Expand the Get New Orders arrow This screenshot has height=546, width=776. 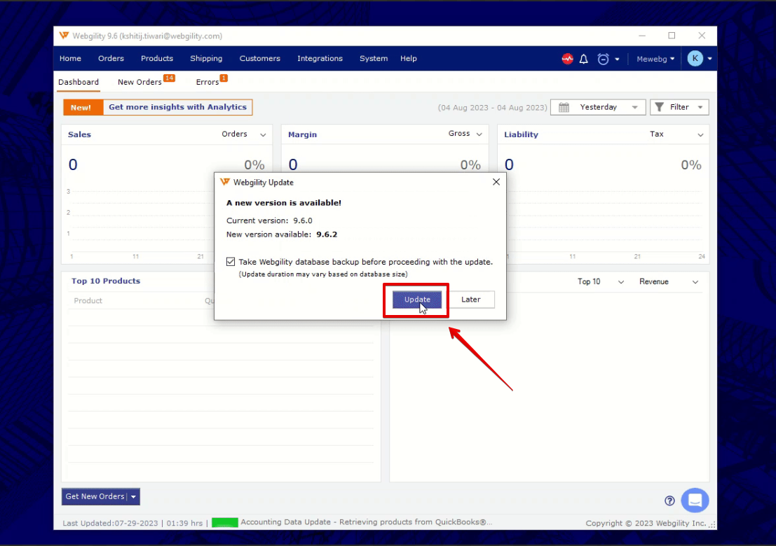[134, 496]
